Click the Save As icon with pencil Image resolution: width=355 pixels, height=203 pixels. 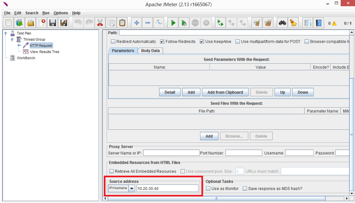pos(64,23)
